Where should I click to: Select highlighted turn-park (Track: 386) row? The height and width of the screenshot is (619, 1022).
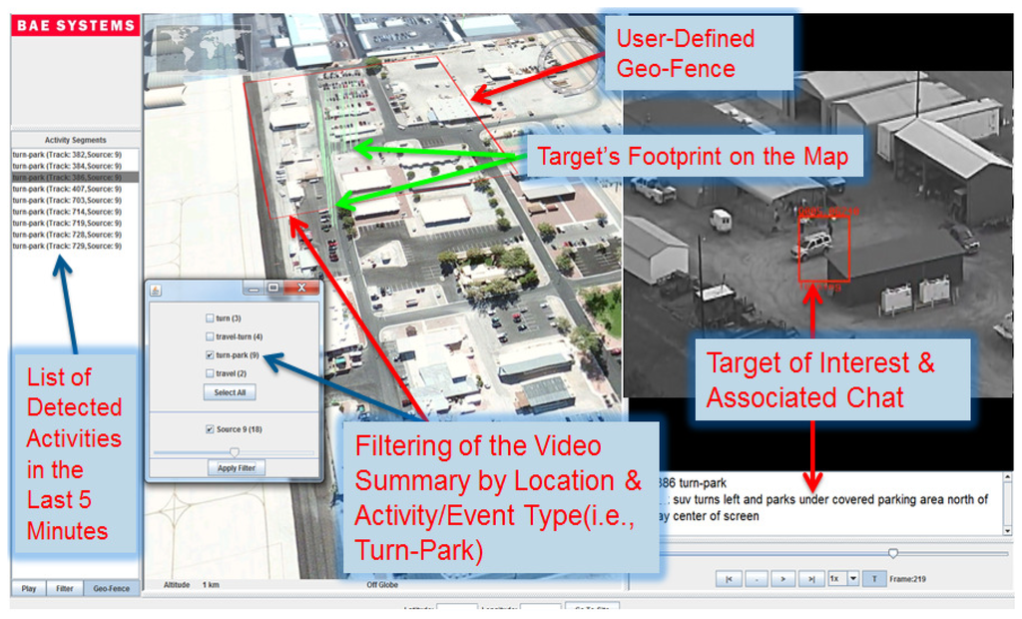pos(75,178)
